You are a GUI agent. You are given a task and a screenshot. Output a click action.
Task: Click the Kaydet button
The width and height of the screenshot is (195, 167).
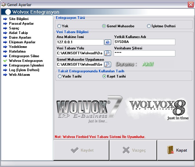pyautogui.click(x=81, y=150)
